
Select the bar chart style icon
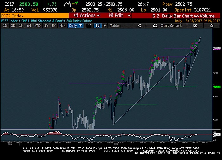[98, 26]
